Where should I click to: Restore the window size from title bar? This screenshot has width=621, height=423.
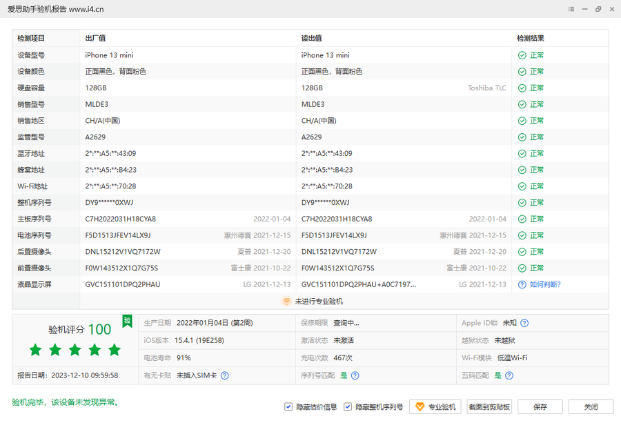598,9
